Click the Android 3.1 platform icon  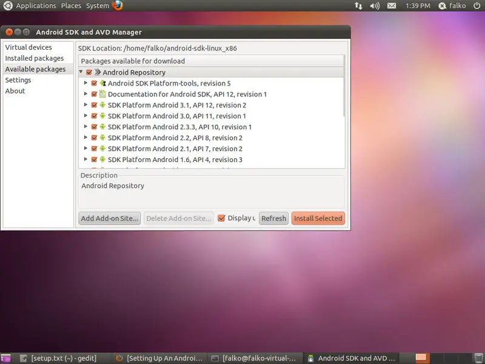point(102,105)
